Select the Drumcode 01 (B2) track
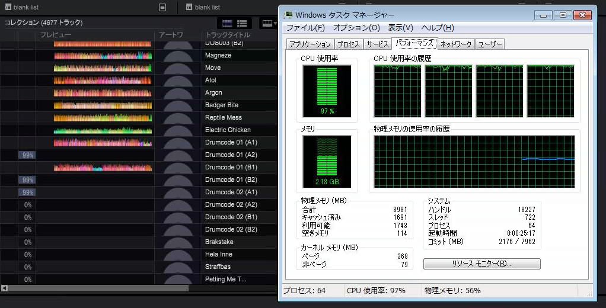 click(231, 179)
